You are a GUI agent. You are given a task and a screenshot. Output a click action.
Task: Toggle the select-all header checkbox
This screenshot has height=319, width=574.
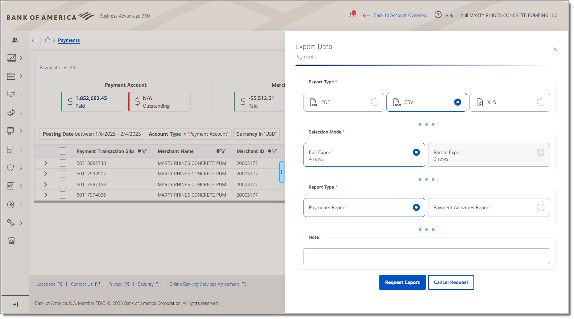tap(63, 151)
